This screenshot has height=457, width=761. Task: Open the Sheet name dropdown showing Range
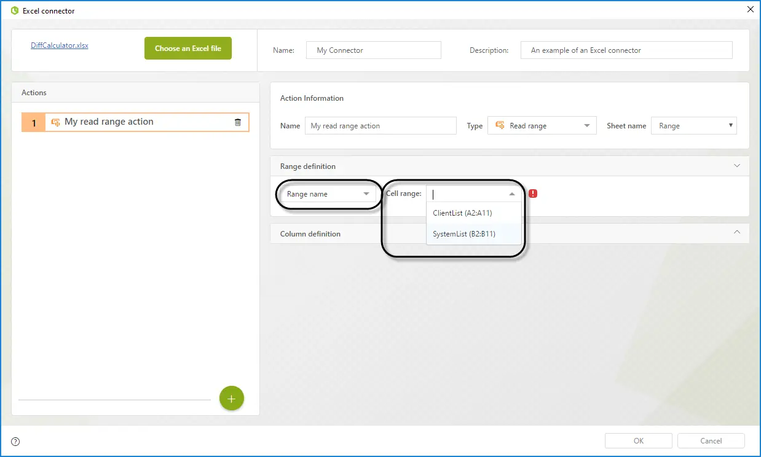point(694,126)
